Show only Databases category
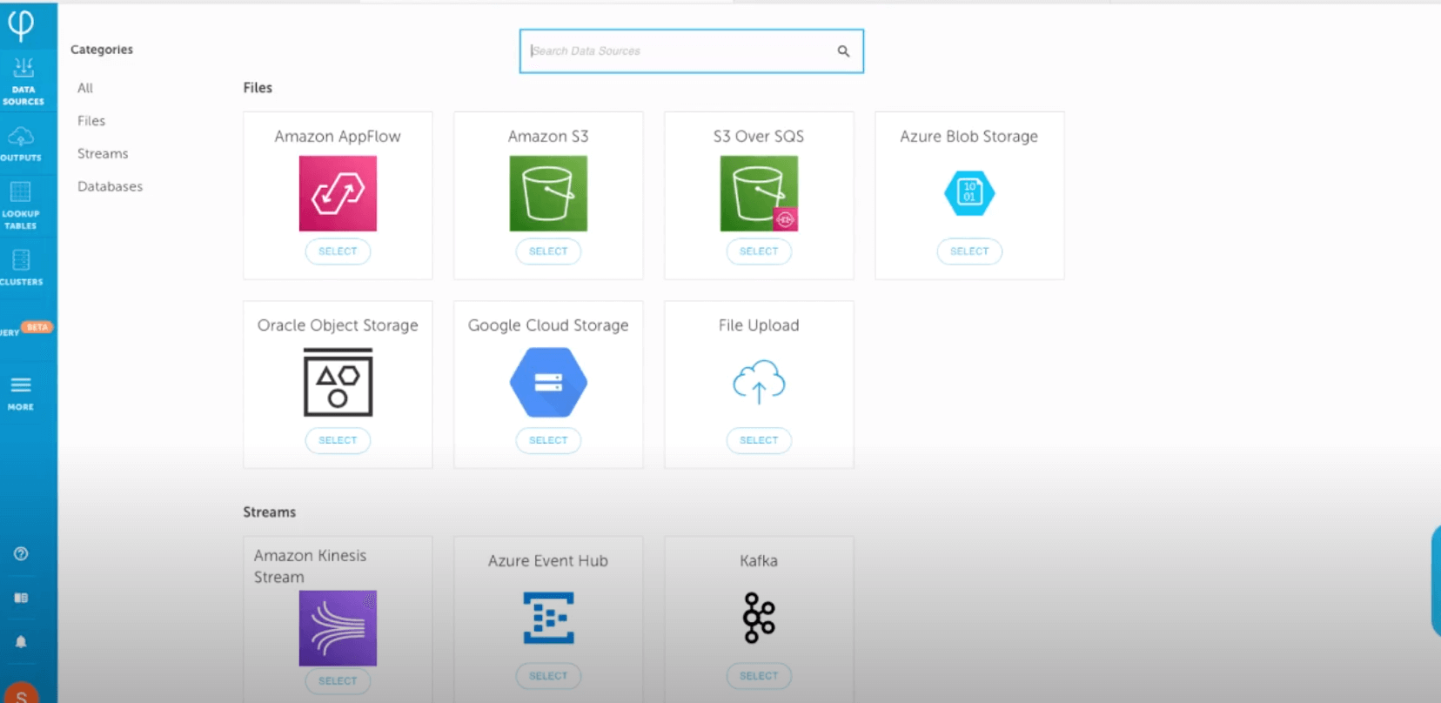Screen dimensions: 1441x703 pyautogui.click(x=110, y=186)
